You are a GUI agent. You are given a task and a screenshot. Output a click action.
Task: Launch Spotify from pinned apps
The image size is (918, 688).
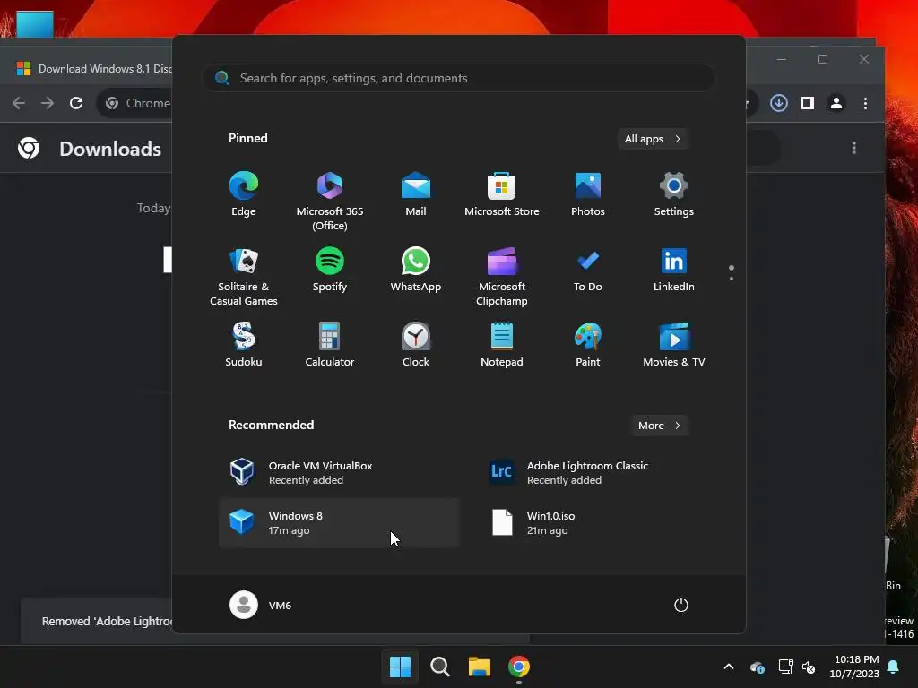[330, 270]
